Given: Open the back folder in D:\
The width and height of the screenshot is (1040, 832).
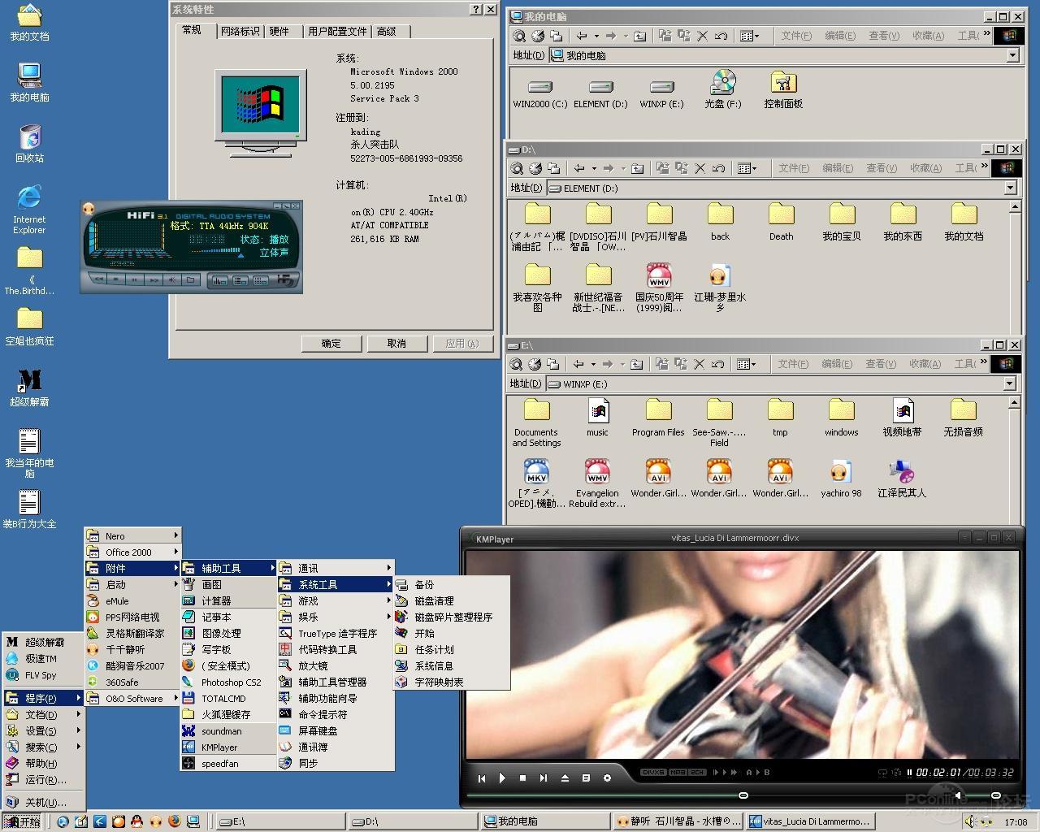Looking at the screenshot, I should click(x=720, y=222).
